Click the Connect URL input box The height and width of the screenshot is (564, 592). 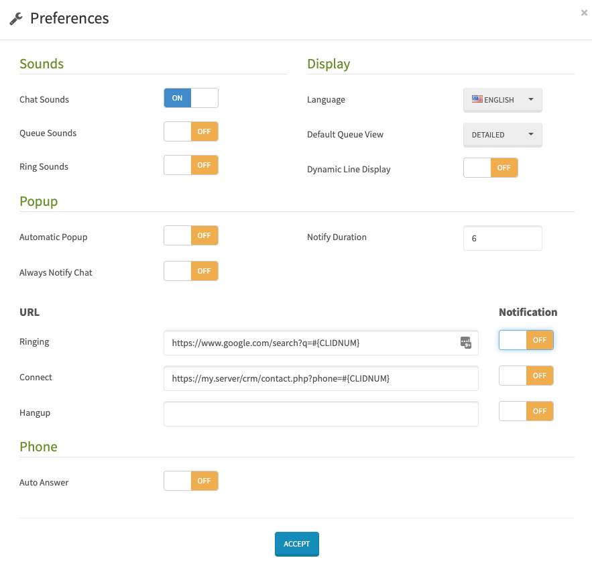coord(321,378)
